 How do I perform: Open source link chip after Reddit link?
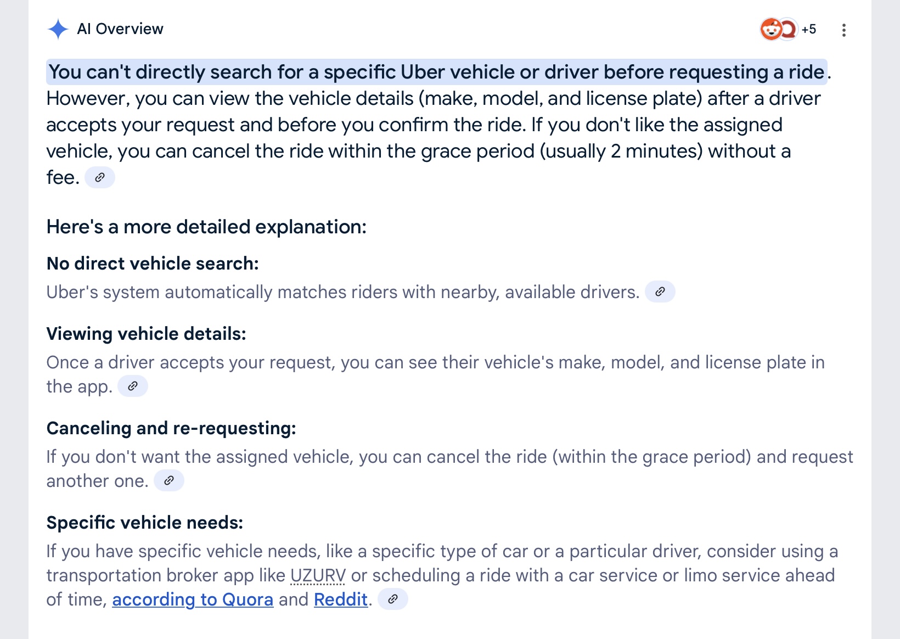(x=393, y=599)
